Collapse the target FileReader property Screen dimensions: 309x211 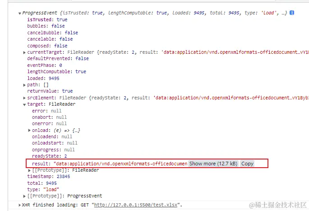[x=24, y=105]
